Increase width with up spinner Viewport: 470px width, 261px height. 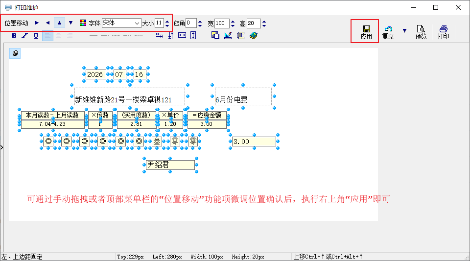(x=233, y=21)
